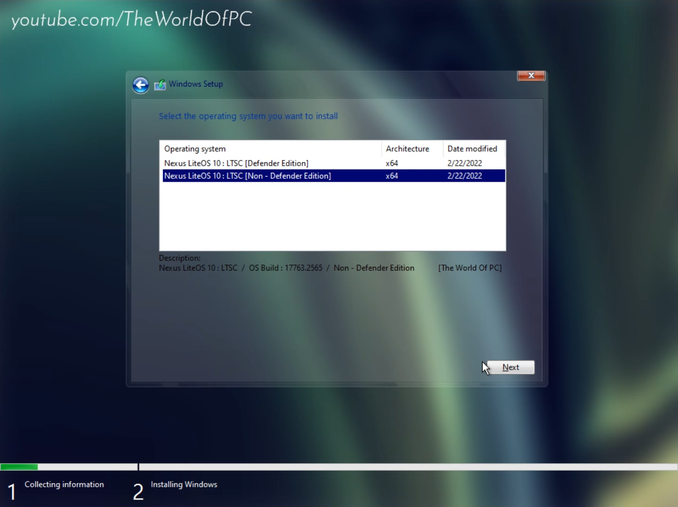Click the blue back arrow button
678x507 pixels.
coord(140,85)
